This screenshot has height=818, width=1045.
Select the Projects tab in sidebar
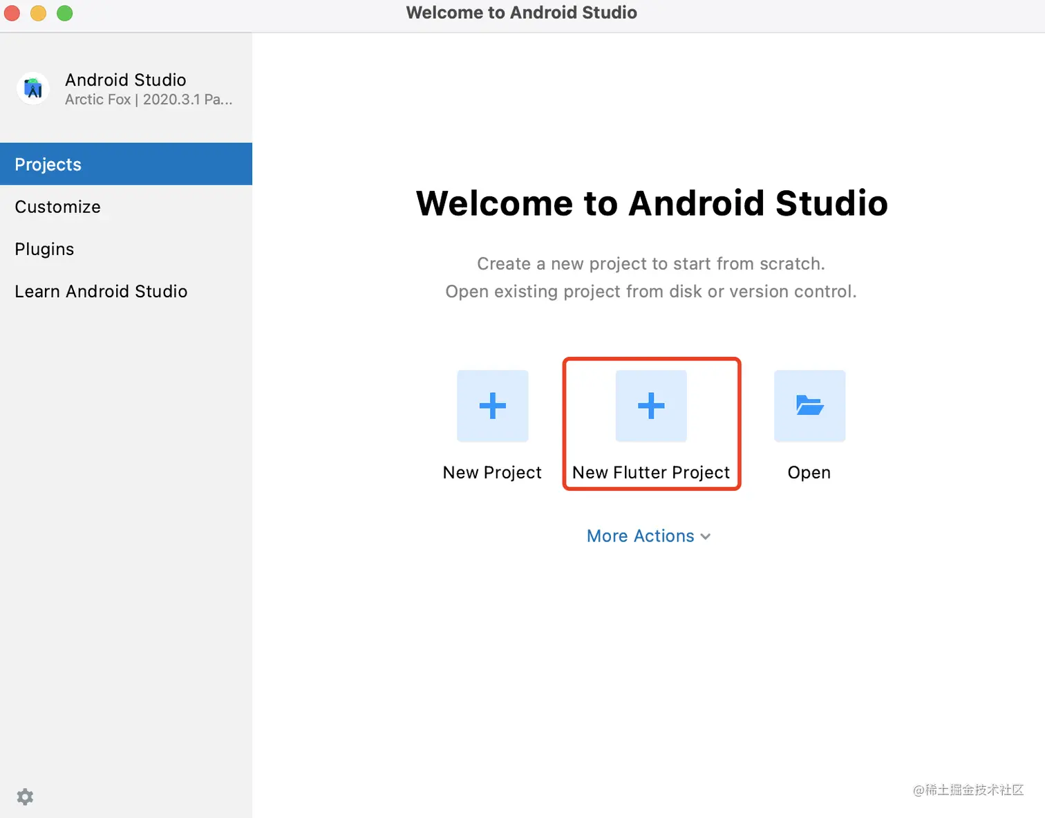click(x=126, y=164)
